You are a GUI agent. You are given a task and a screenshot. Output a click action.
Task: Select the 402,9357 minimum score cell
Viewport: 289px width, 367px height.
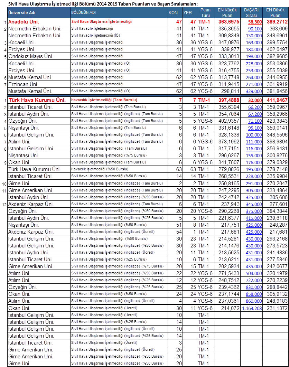coord(227,121)
